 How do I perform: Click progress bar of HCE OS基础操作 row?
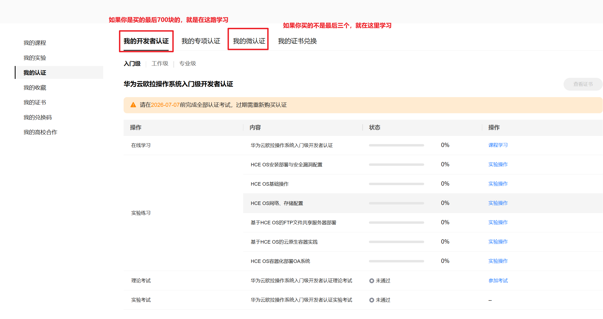click(396, 184)
